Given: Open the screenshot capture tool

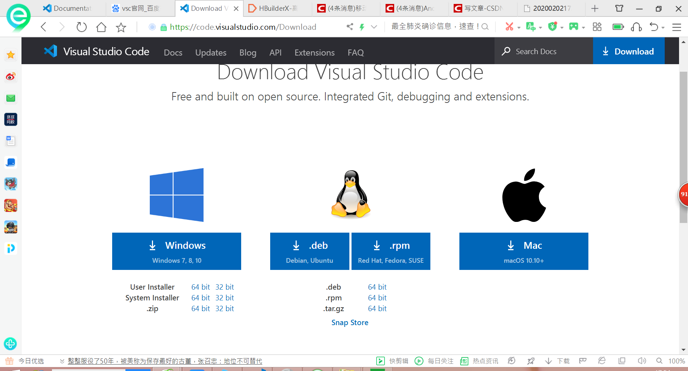Looking at the screenshot, I should pos(510,27).
